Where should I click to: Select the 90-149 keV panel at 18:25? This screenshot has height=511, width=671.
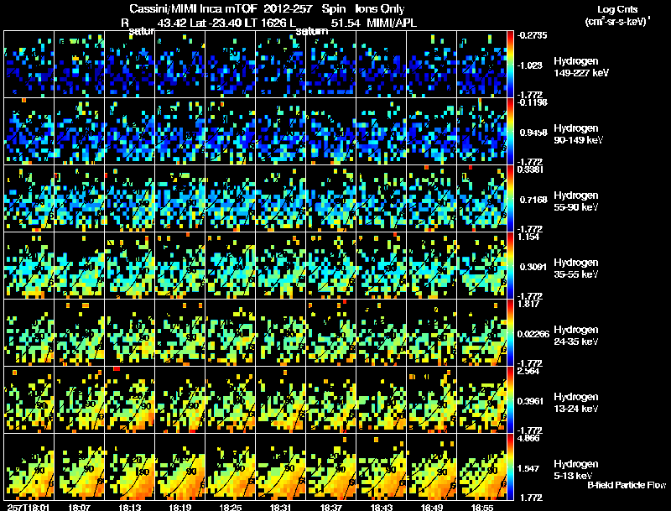[230, 132]
